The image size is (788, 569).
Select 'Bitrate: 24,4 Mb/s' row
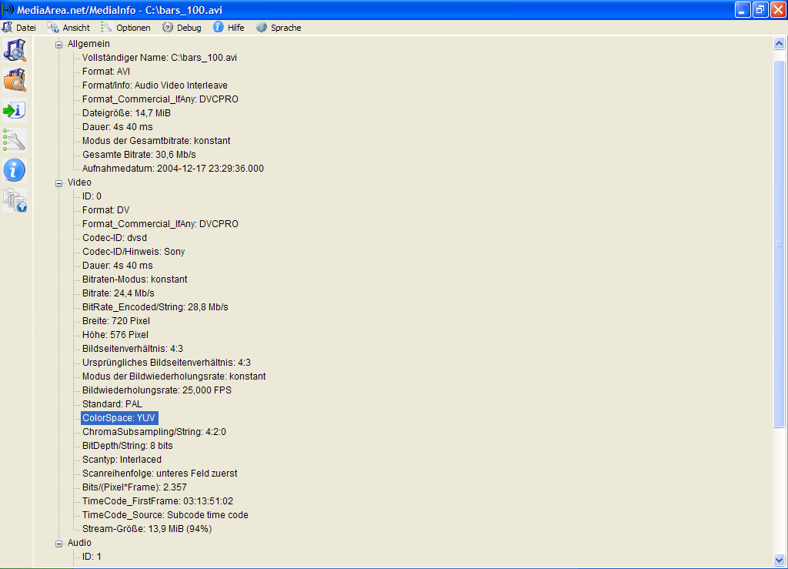[118, 293]
